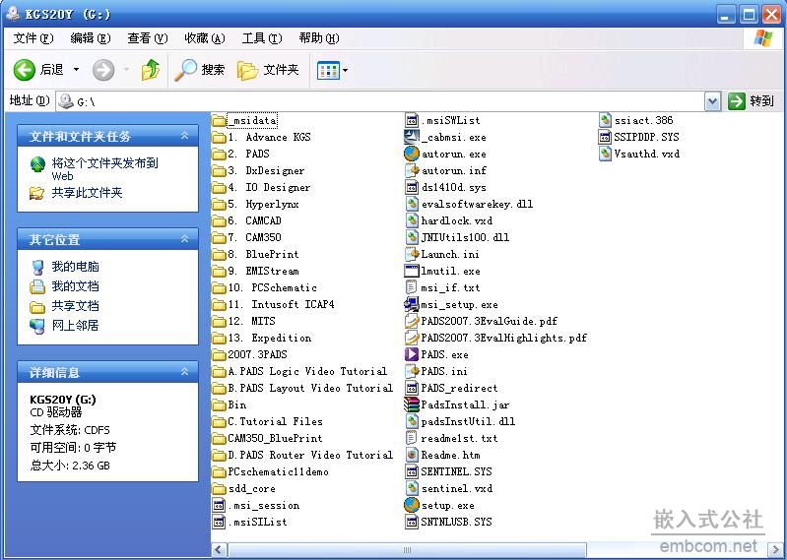
Task: Open 我的文档 link
Action: pos(75,286)
